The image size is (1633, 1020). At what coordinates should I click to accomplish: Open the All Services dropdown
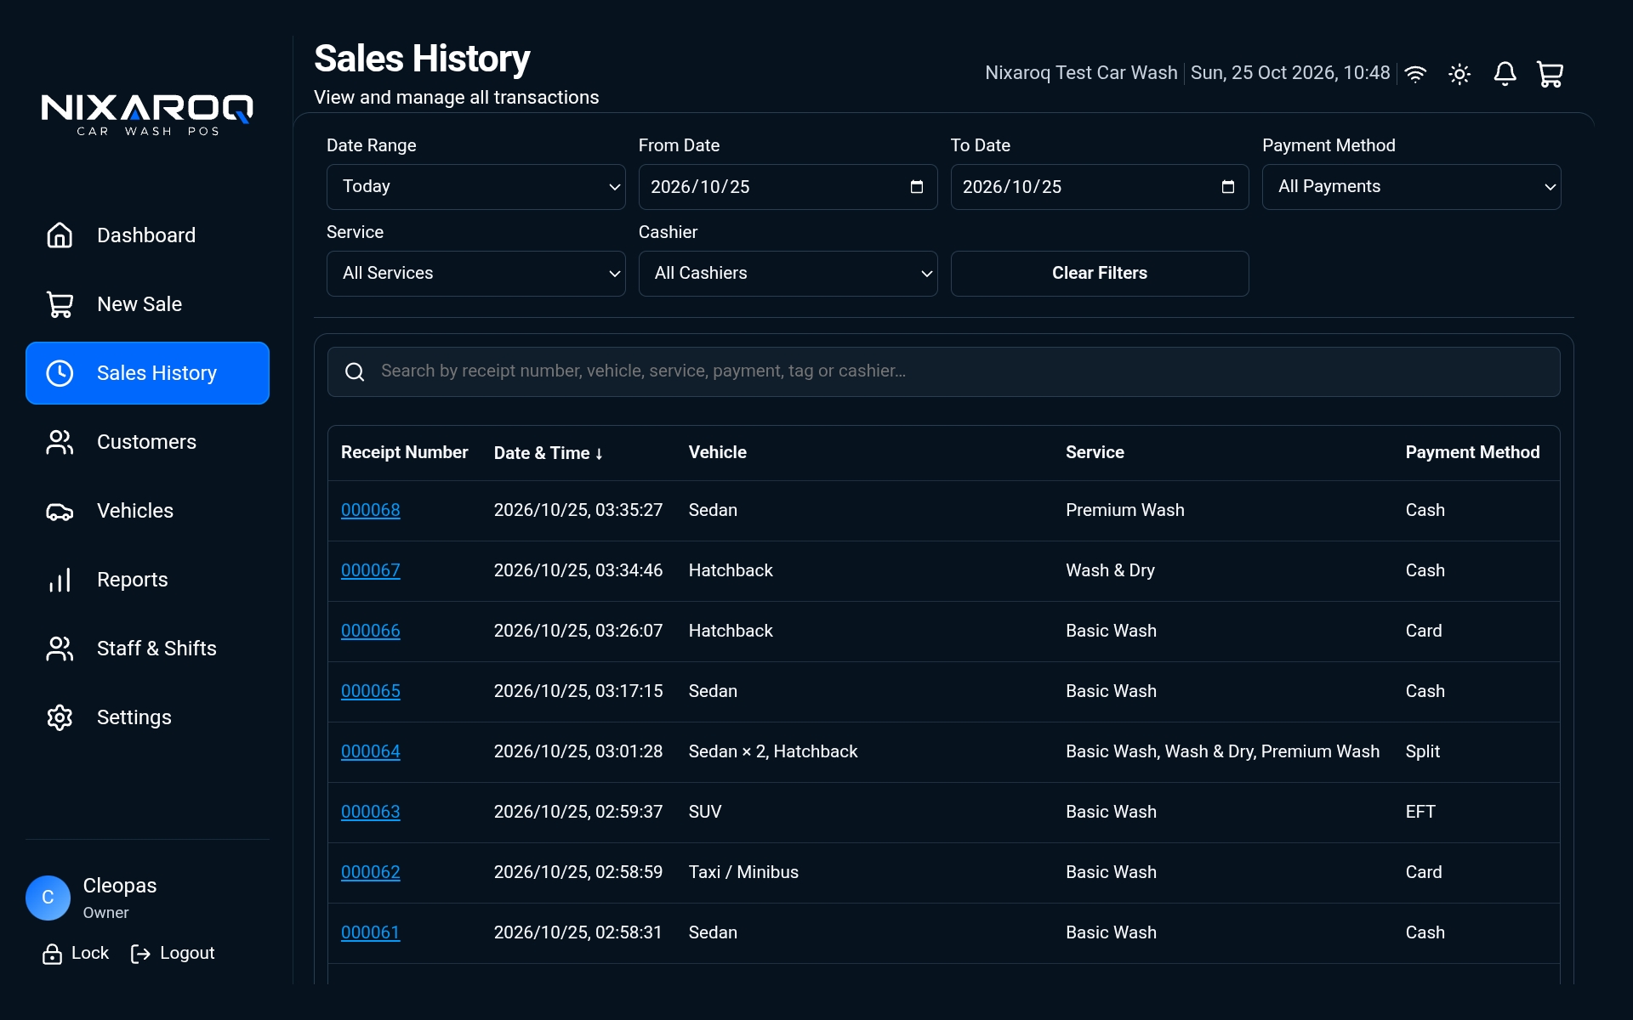point(475,274)
